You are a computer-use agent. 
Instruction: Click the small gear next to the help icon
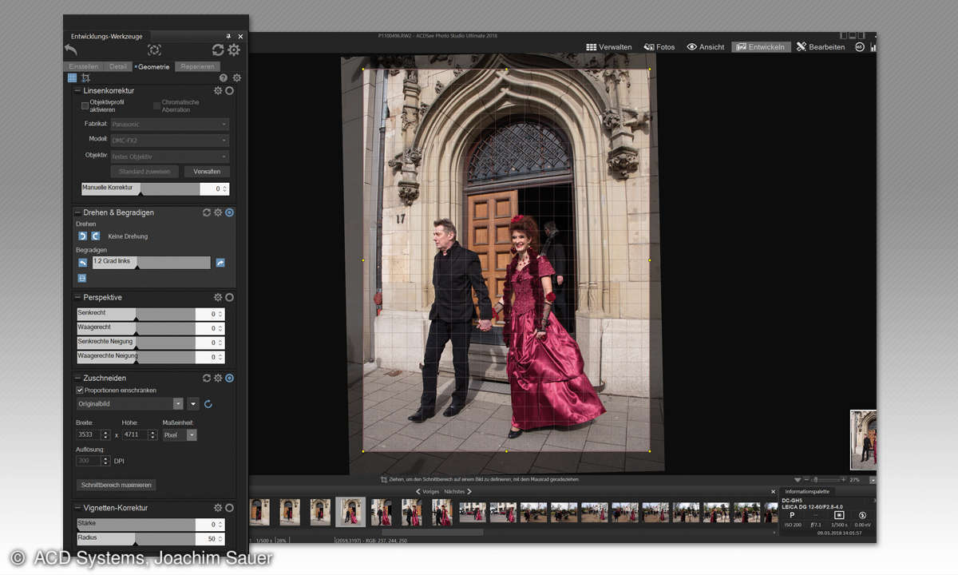coord(236,77)
